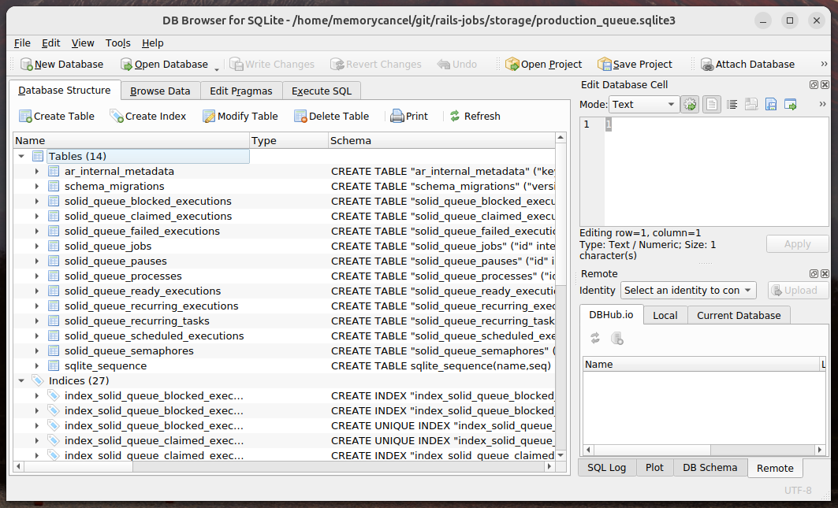
Task: Switch to the Current Database remote tab
Action: pyautogui.click(x=739, y=315)
